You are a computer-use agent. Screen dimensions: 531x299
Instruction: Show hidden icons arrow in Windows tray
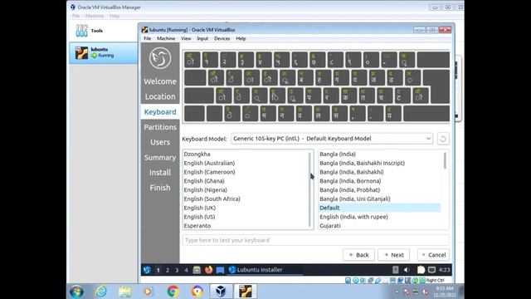pyautogui.click(x=397, y=292)
